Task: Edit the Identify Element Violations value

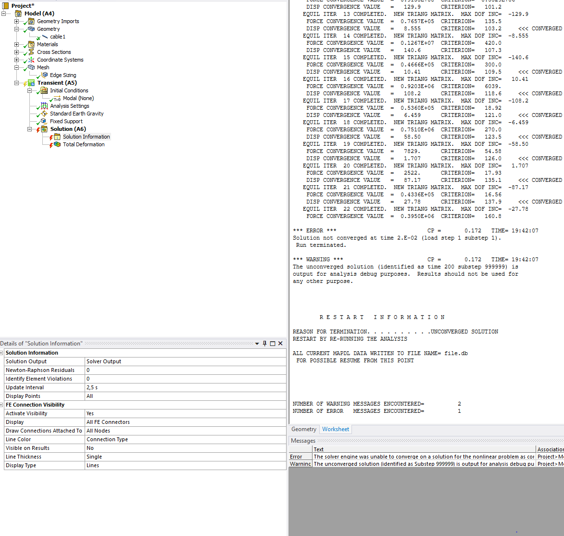Action: click(185, 379)
